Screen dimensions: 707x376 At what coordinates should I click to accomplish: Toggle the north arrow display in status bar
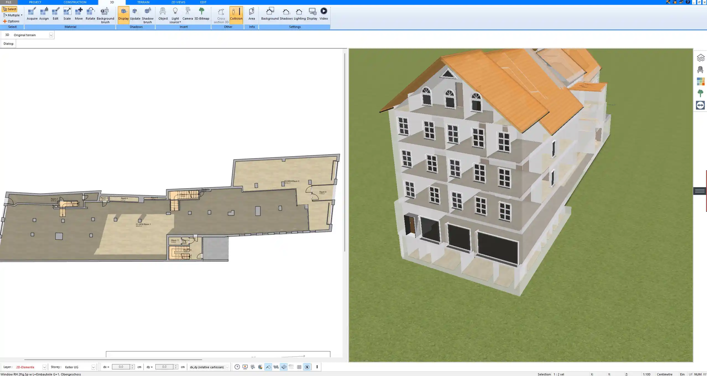[x=307, y=367]
